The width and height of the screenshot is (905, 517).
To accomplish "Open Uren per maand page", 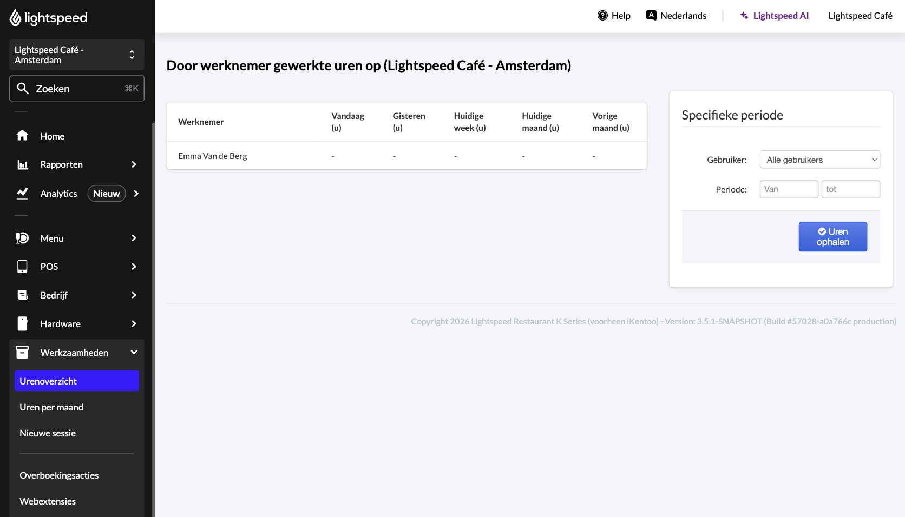I will [x=51, y=407].
